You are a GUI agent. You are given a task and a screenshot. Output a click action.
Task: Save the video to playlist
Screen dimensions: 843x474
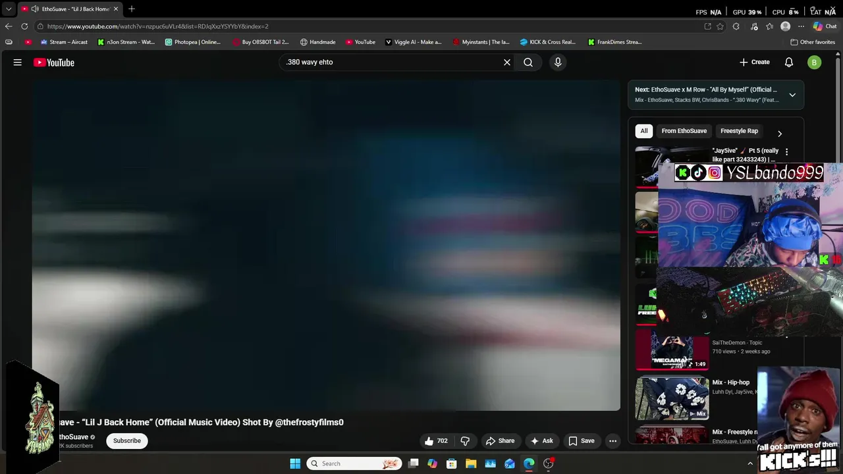pos(582,441)
